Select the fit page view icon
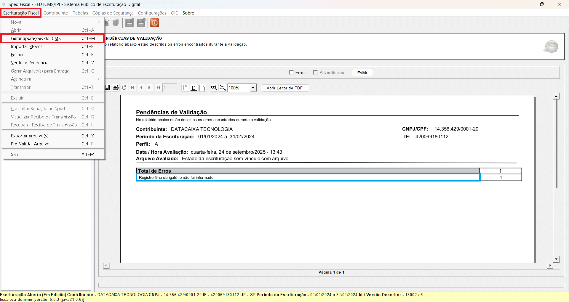569x302 pixels. click(x=194, y=88)
